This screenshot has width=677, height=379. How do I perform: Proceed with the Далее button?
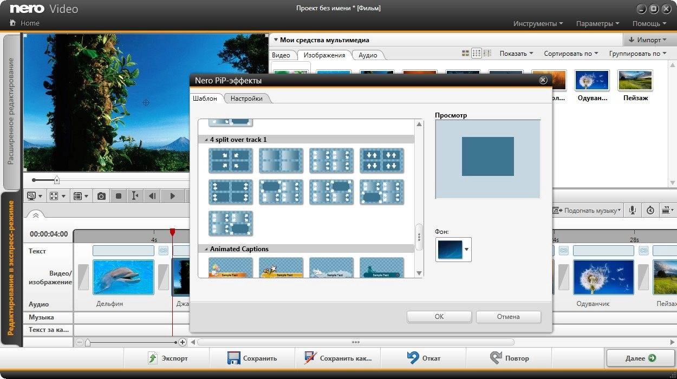click(x=641, y=358)
